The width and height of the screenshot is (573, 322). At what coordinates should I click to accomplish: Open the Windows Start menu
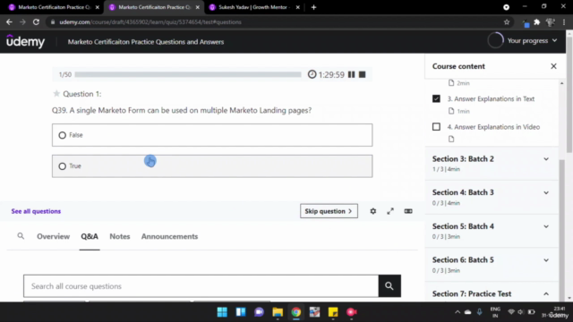tap(222, 312)
